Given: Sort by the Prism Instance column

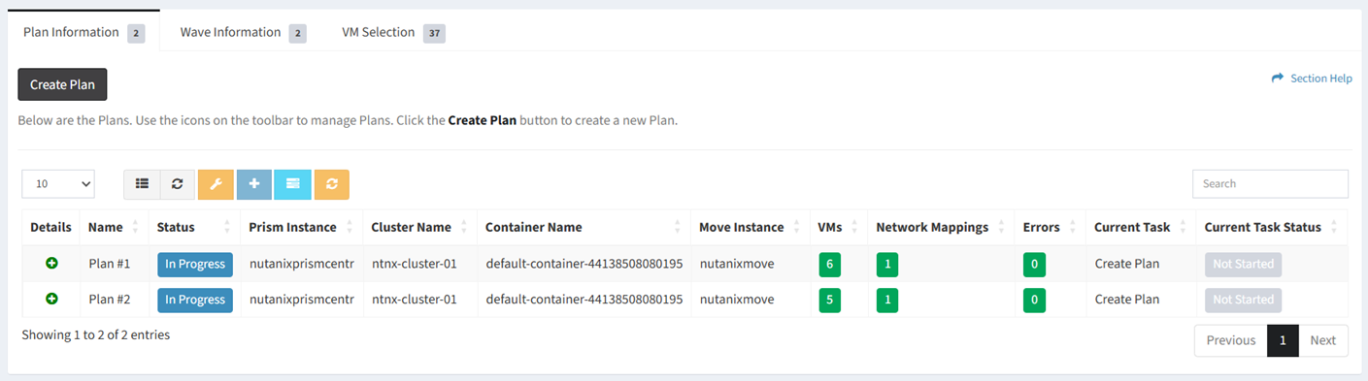Looking at the screenshot, I should click(x=301, y=227).
